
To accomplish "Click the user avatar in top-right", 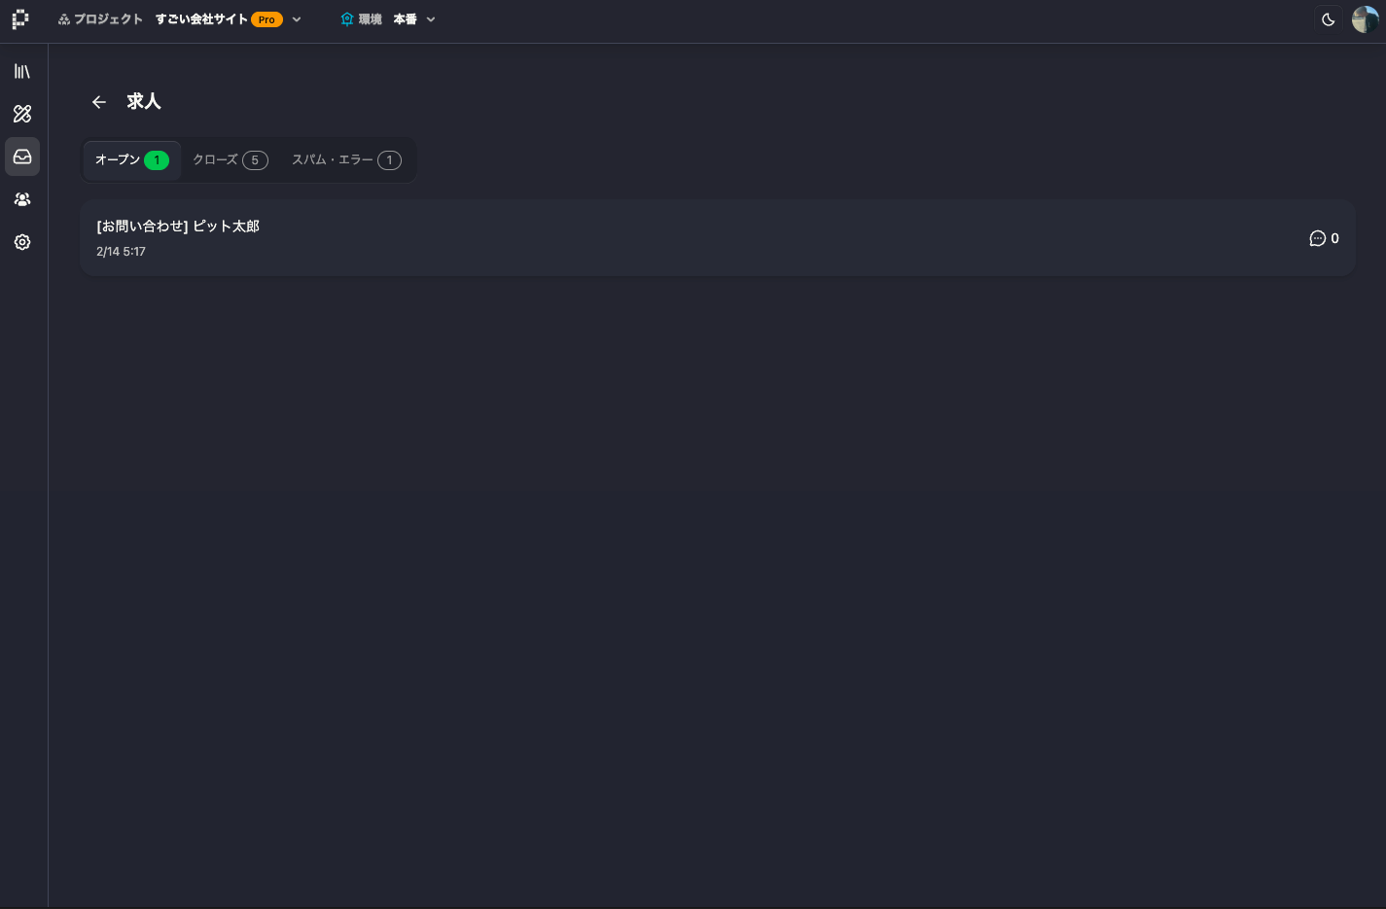I will (x=1366, y=19).
